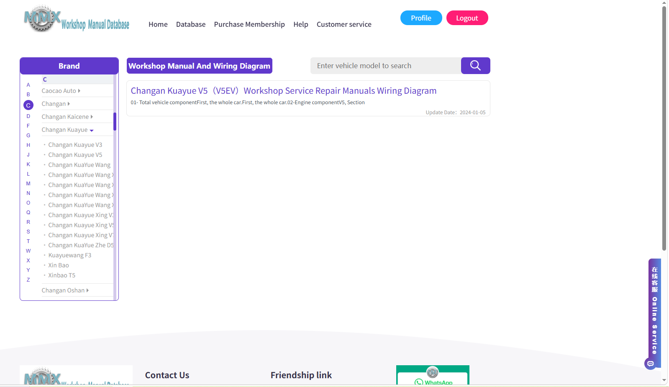Click the Friendship link footer heading
This screenshot has width=669, height=387.
[x=301, y=375]
